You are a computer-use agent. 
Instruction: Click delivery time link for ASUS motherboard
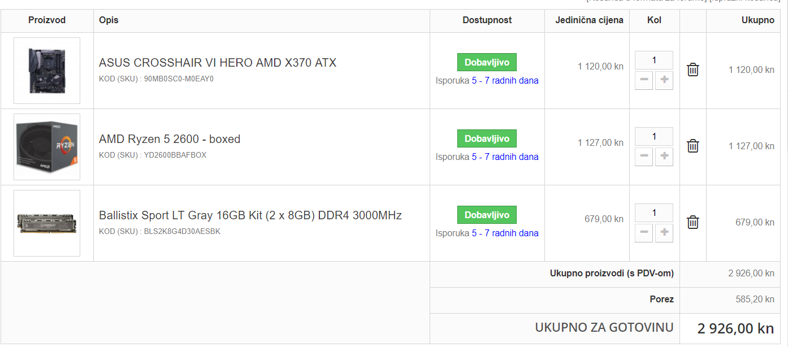[x=505, y=81]
